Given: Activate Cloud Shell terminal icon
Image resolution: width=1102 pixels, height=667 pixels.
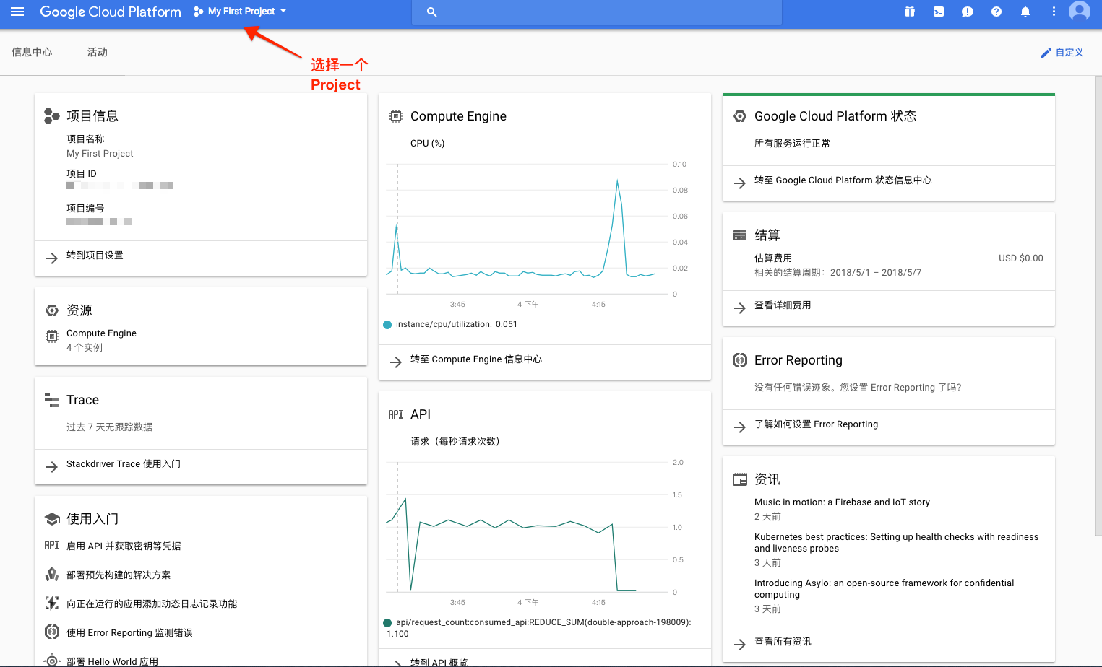Looking at the screenshot, I should (939, 12).
